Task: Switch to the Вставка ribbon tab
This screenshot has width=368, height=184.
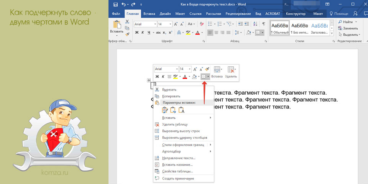Action: pyautogui.click(x=149, y=14)
